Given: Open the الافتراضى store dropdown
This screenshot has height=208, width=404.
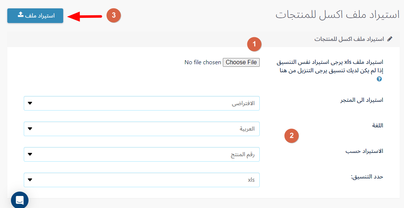Looking at the screenshot, I should [142, 103].
